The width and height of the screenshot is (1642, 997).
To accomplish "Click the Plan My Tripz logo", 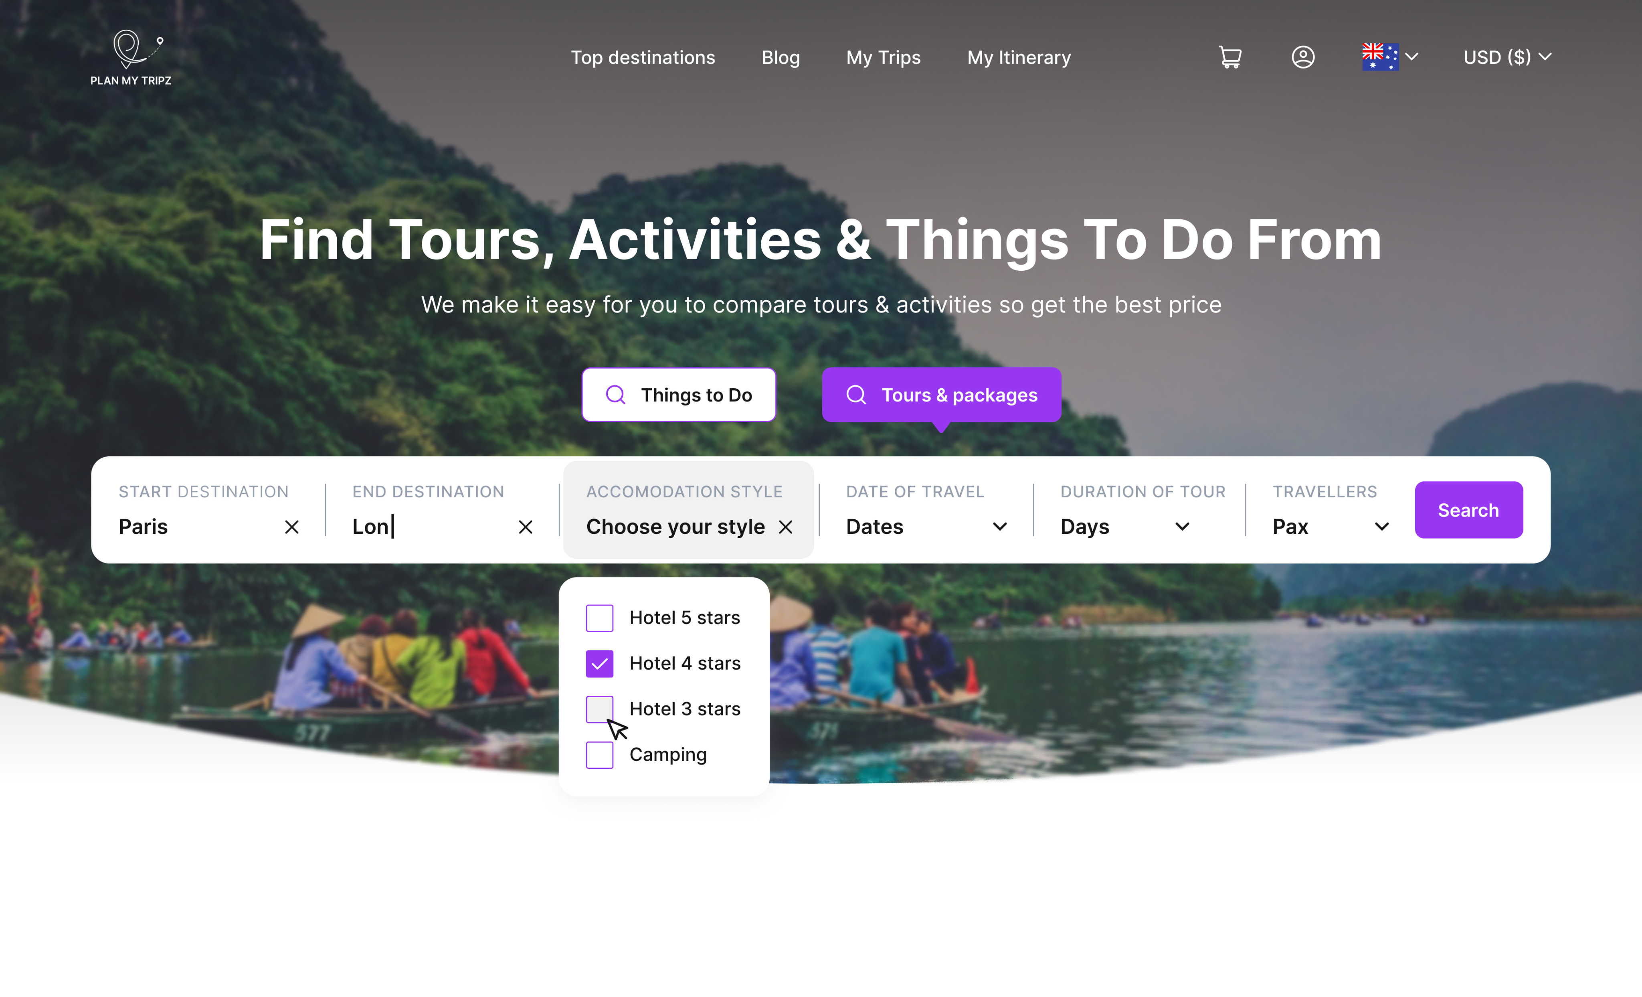I will point(131,57).
